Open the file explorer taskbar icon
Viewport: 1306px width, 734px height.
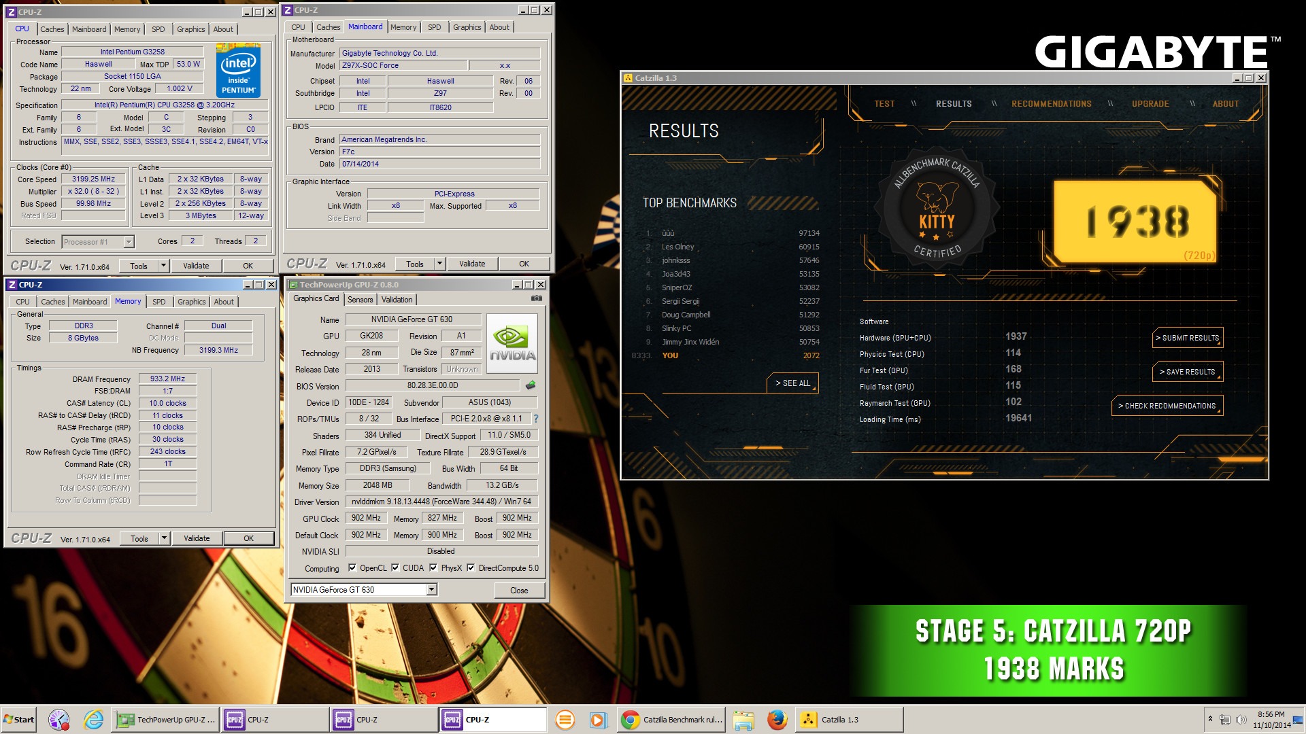click(743, 720)
